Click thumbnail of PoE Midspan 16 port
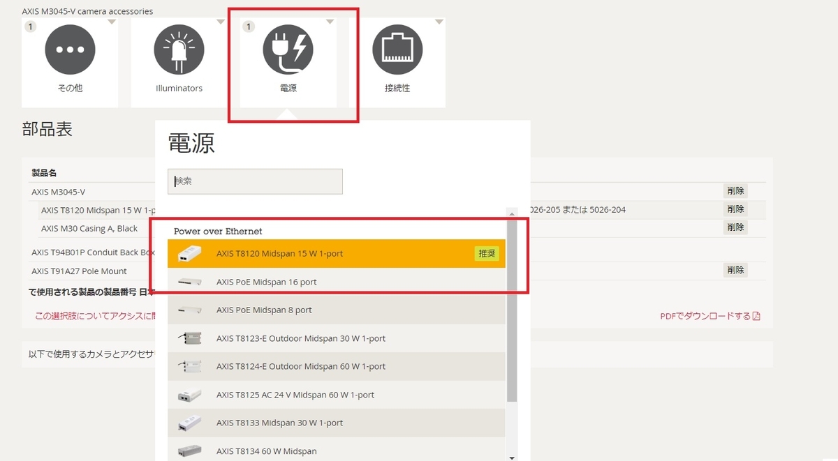The image size is (838, 461). click(190, 282)
